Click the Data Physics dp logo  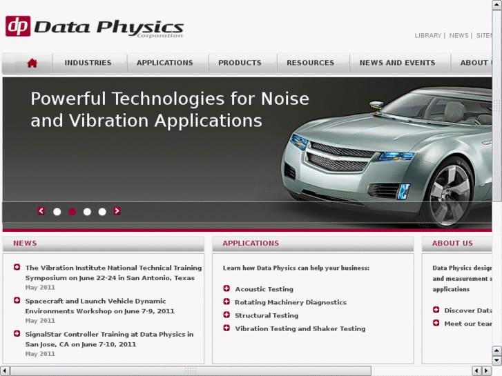(95, 26)
